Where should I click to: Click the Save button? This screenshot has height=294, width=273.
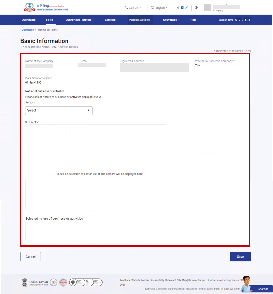pos(240,257)
